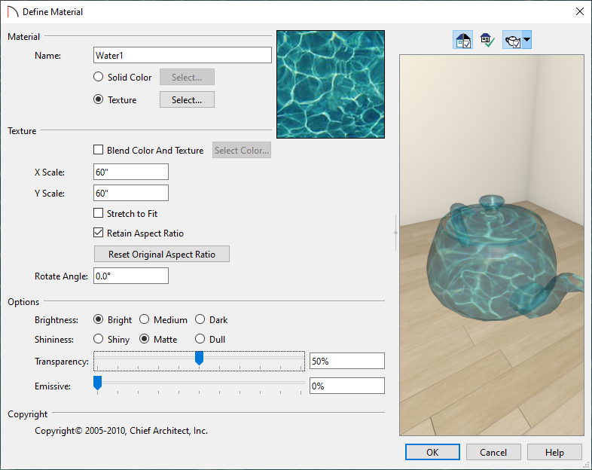
Task: Click the water texture preview swatch
Action: (x=331, y=84)
